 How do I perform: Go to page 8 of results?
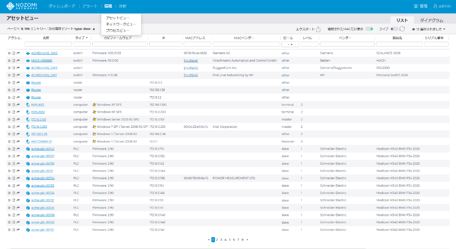coord(243,239)
